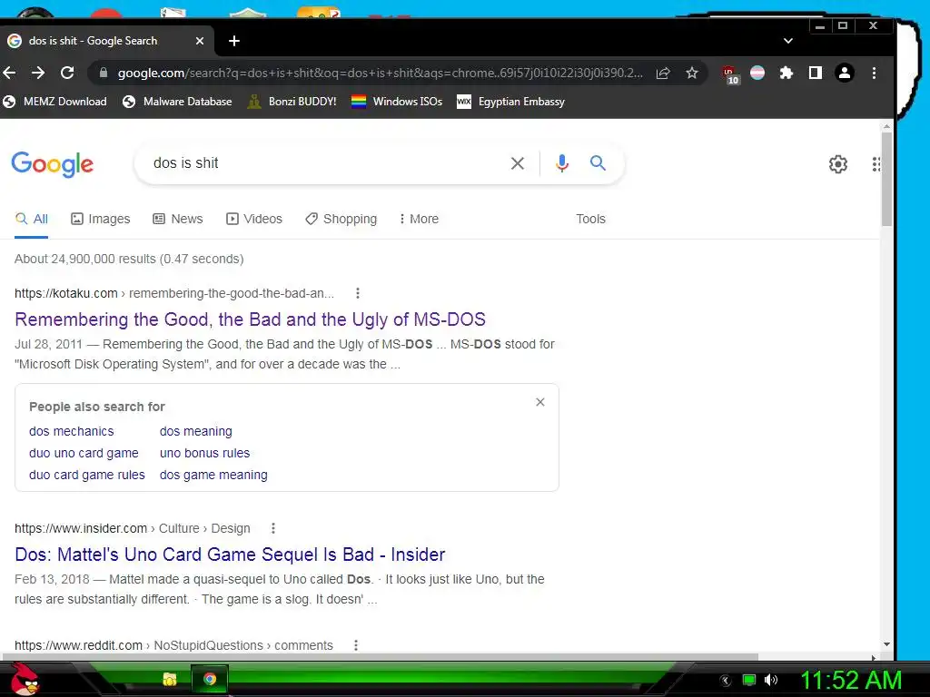The image size is (930, 697).
Task: Expand the More search categories menu
Action: pyautogui.click(x=419, y=219)
